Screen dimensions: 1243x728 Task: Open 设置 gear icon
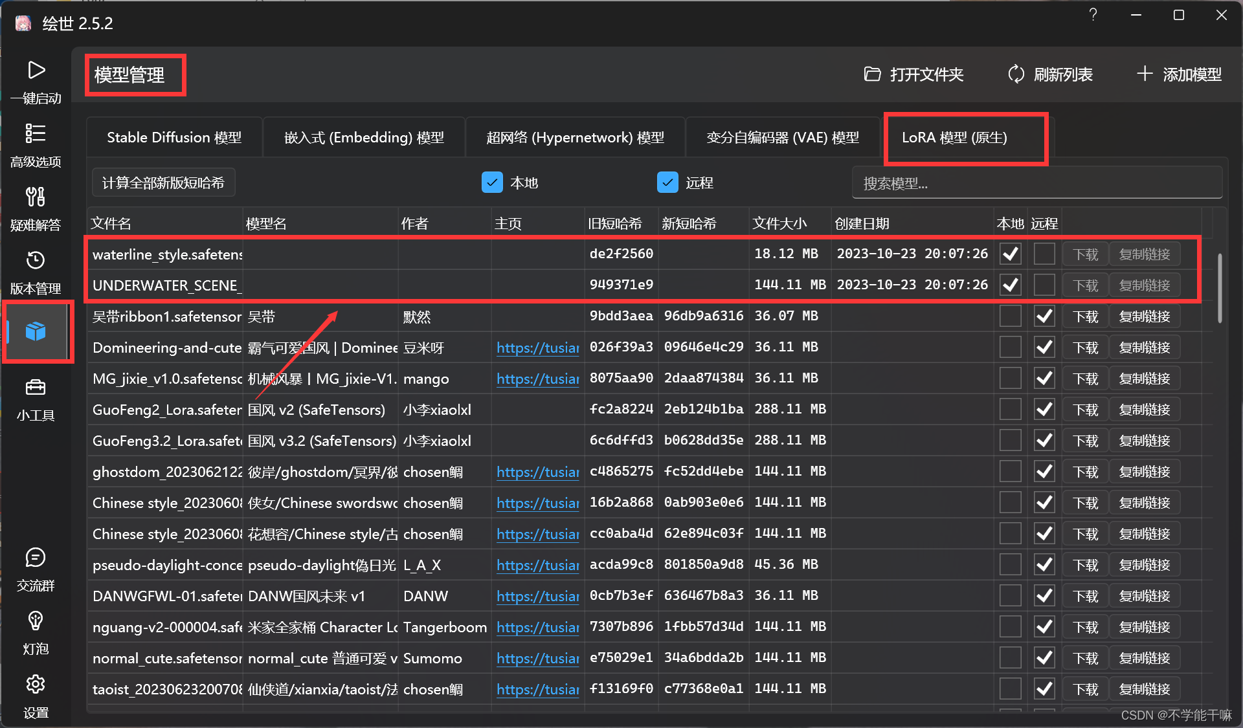click(35, 684)
